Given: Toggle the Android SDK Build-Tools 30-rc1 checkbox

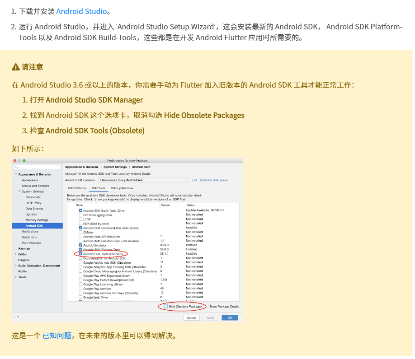Looking at the screenshot, I should point(80,210).
